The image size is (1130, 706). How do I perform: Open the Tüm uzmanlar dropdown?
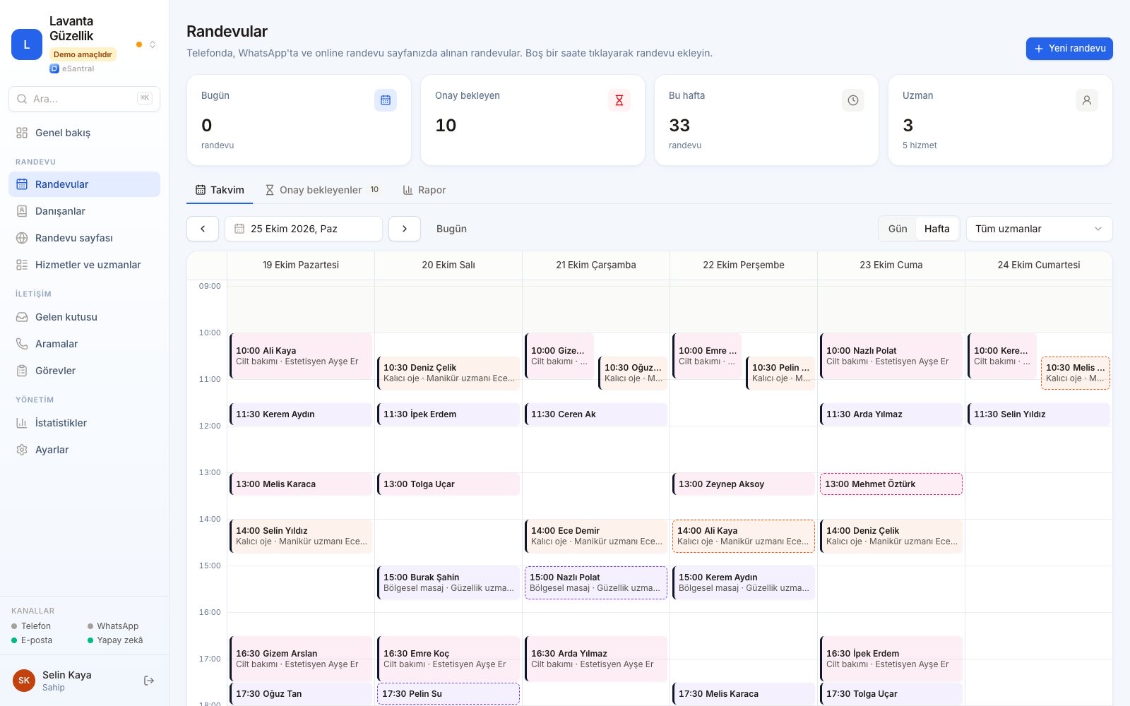[x=1039, y=229]
